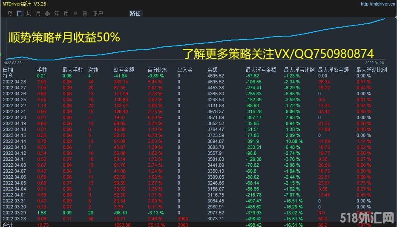Select the 2022.03.31 row date
The width and height of the screenshot is (397, 228).
(14, 201)
